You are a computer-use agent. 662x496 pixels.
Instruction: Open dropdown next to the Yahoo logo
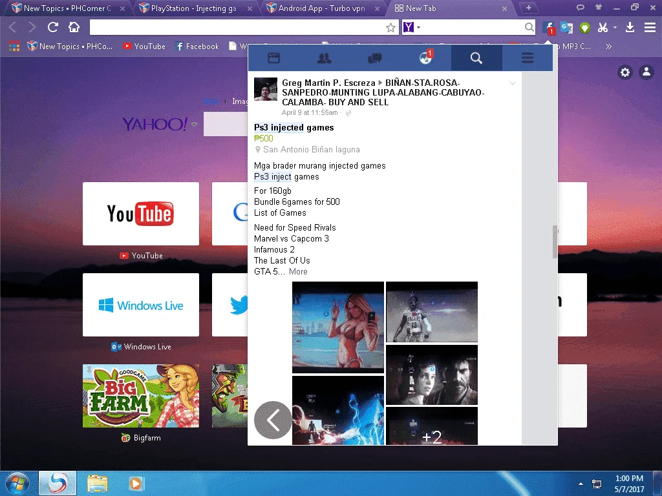pos(194,125)
